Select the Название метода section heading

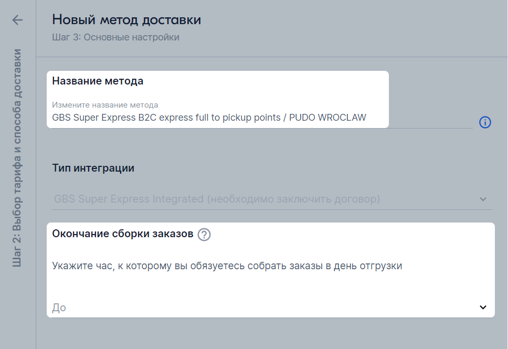[98, 81]
